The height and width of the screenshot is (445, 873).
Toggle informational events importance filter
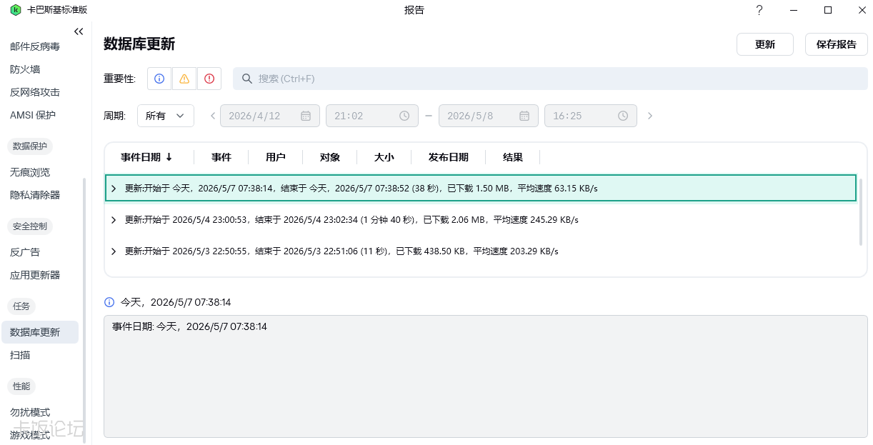[x=159, y=79]
